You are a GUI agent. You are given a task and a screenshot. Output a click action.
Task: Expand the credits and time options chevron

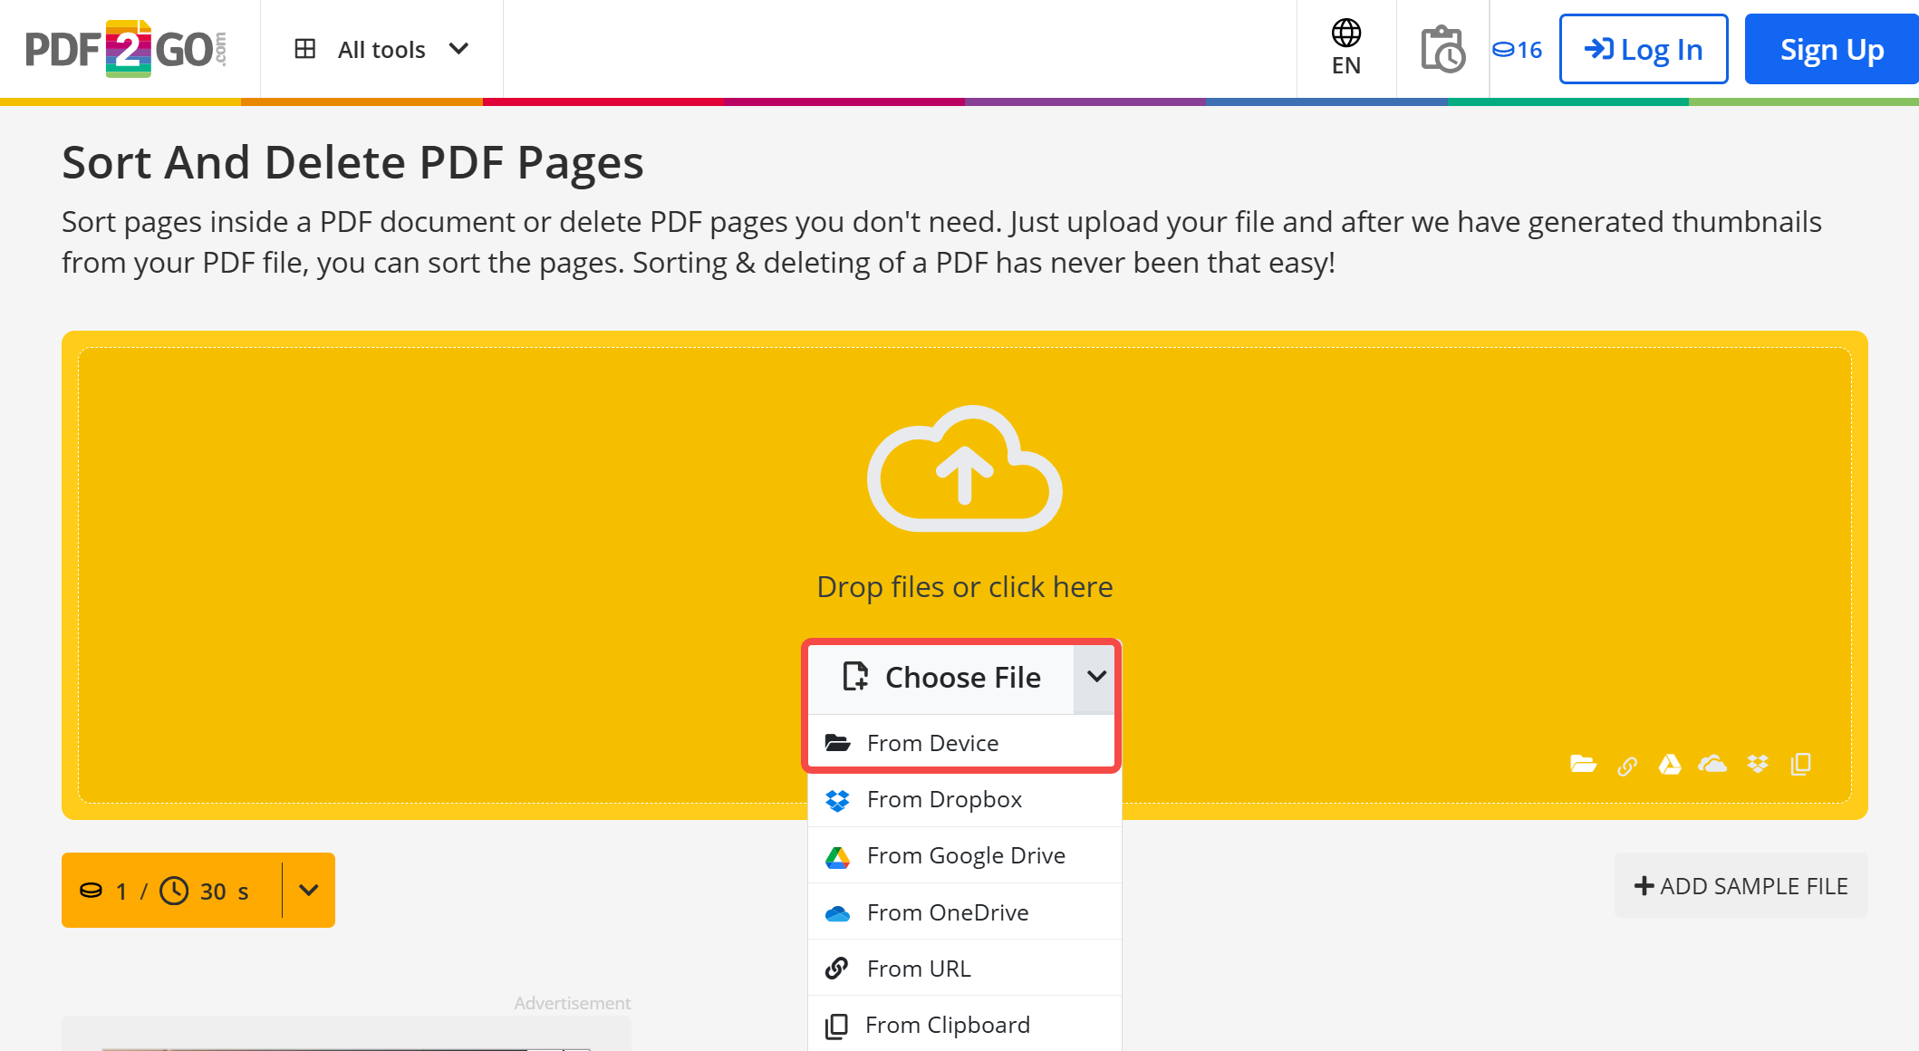(308, 890)
